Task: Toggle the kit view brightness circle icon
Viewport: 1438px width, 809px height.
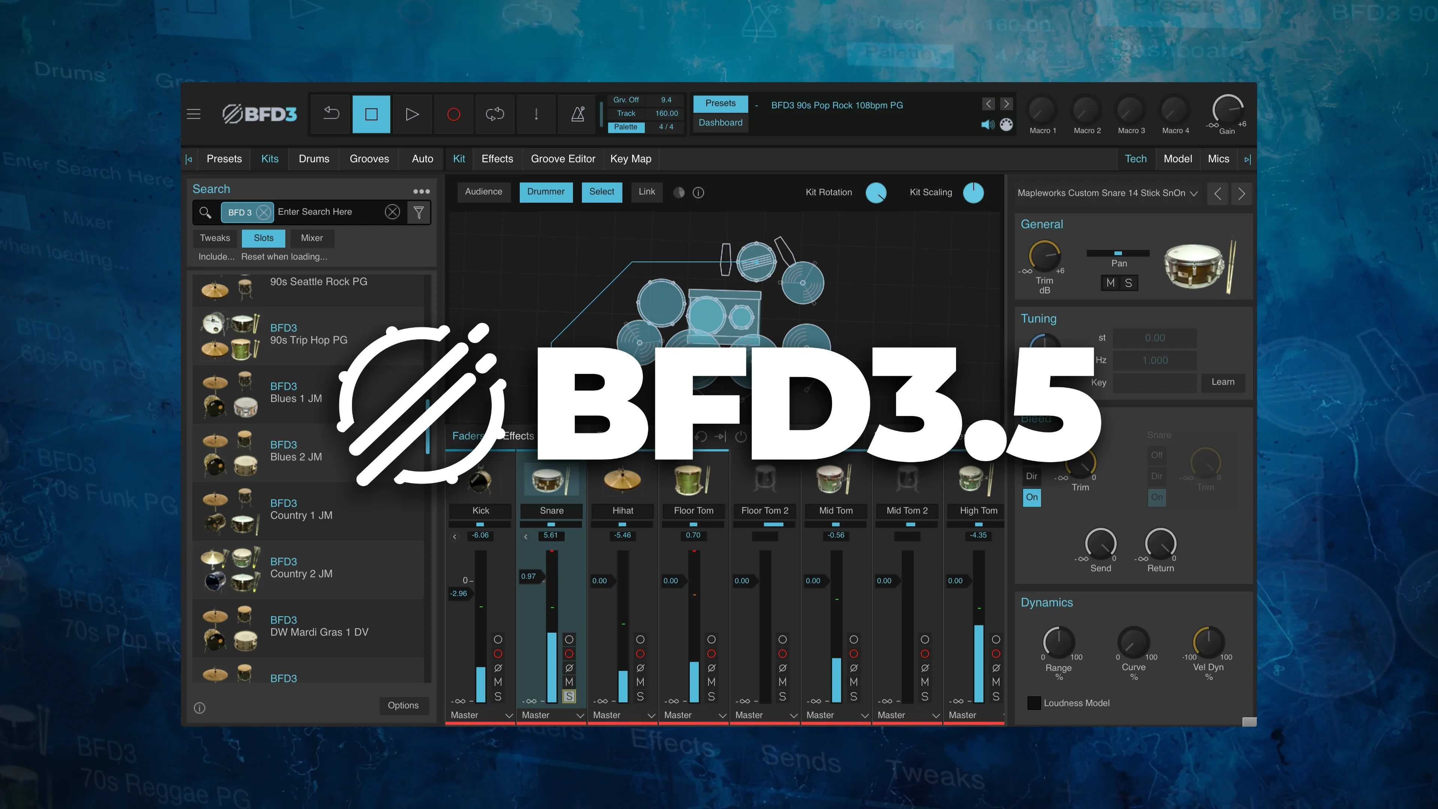Action: 679,193
